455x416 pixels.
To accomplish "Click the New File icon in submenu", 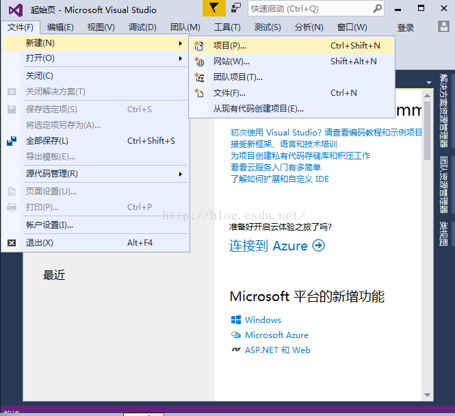I will tap(199, 93).
